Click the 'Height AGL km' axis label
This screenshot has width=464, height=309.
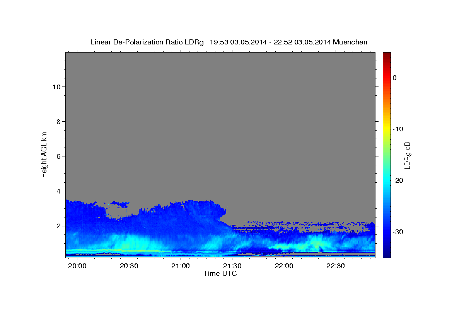tap(44, 154)
